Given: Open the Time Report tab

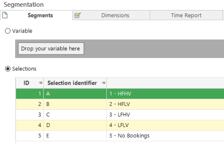Looking at the screenshot, I should pos(186,15).
